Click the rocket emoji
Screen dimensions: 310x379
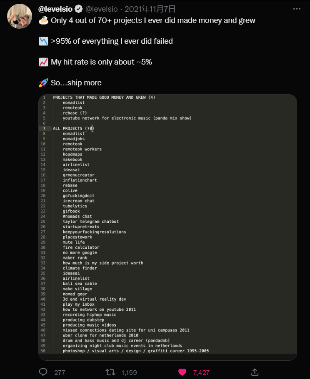coord(43,82)
